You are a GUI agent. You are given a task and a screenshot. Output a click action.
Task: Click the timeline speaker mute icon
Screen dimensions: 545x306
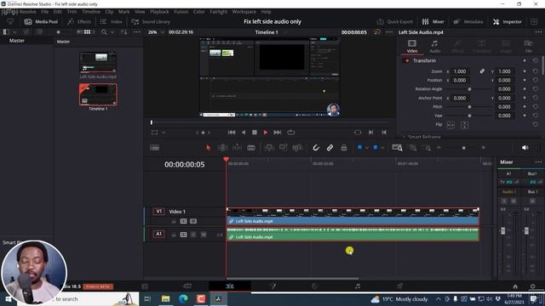tap(525, 147)
